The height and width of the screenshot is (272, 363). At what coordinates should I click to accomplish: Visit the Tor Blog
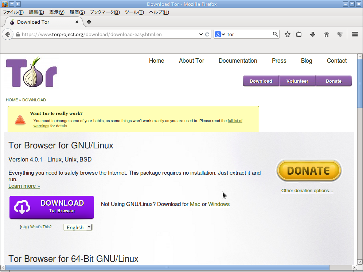click(307, 61)
